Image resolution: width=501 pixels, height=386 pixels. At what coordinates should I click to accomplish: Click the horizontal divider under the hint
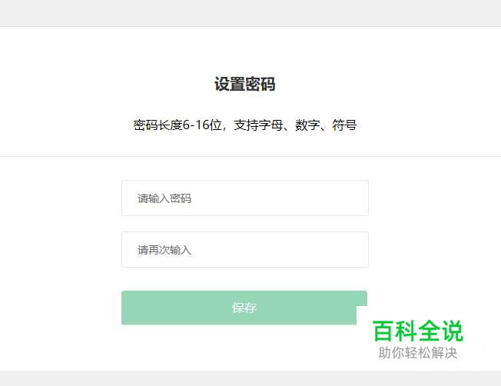(x=250, y=157)
